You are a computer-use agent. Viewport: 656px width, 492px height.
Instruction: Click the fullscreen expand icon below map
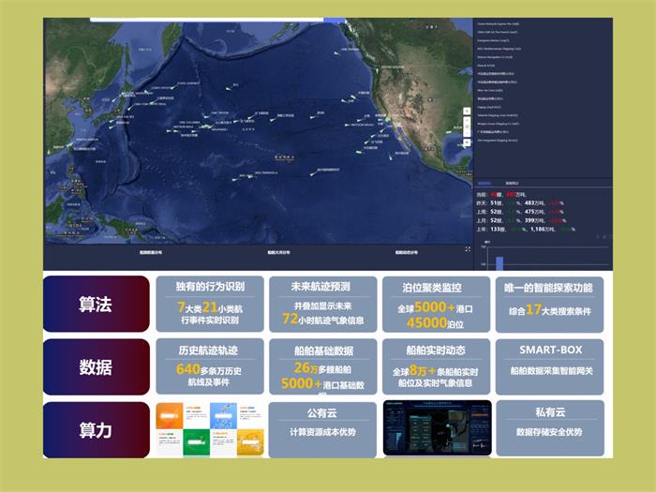click(468, 249)
